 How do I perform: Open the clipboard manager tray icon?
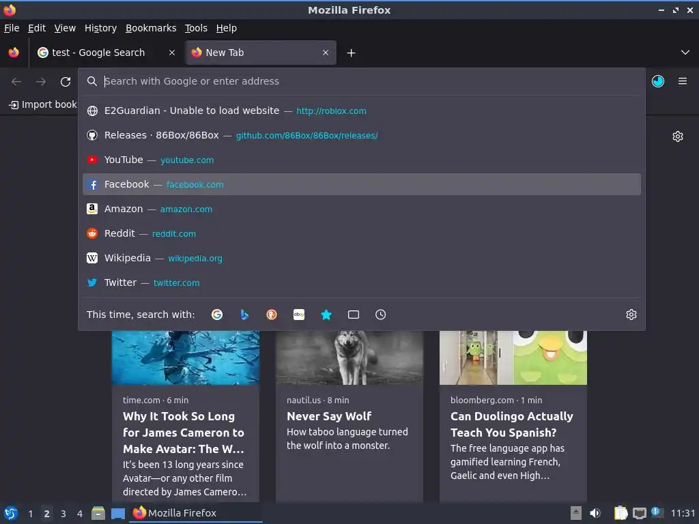tap(620, 513)
